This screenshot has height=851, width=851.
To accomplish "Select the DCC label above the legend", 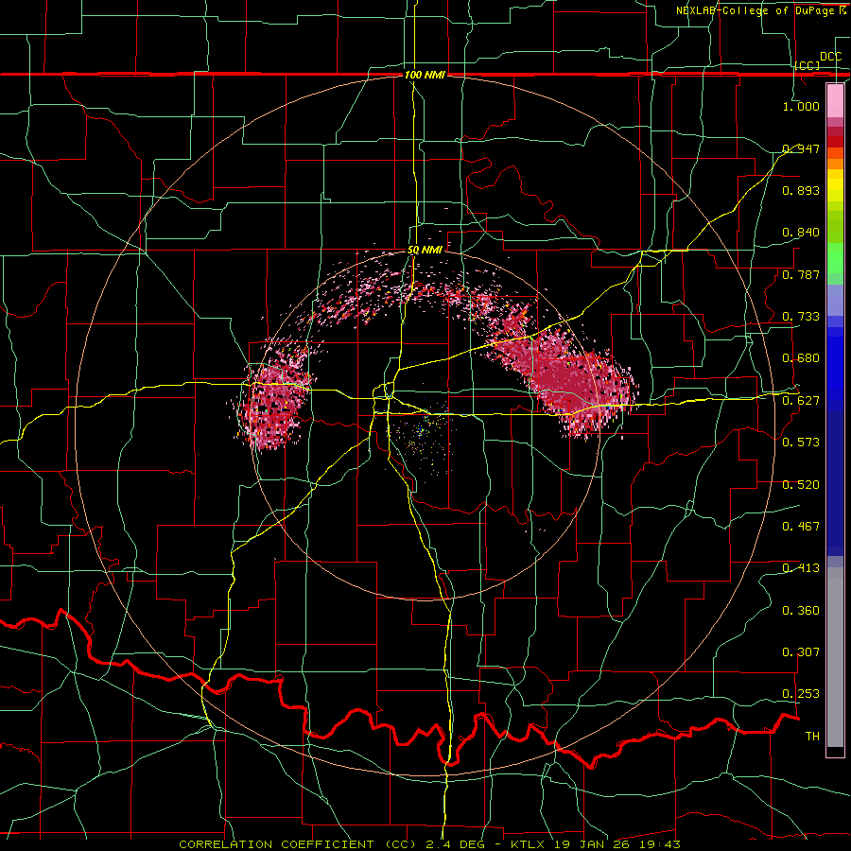I will tap(830, 57).
